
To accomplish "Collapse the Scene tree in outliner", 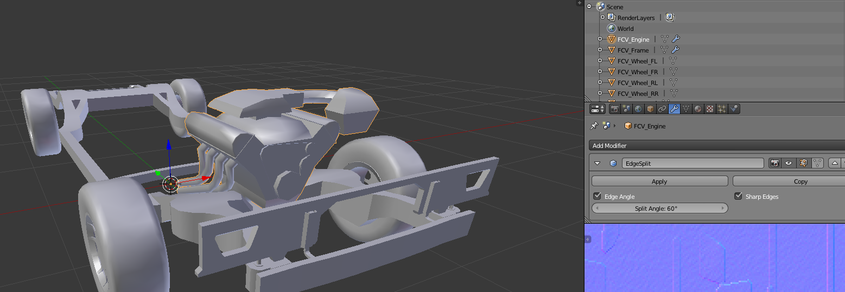I will pos(589,7).
